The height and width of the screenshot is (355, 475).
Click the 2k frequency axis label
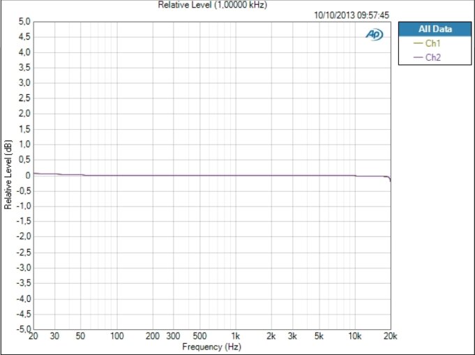271,336
